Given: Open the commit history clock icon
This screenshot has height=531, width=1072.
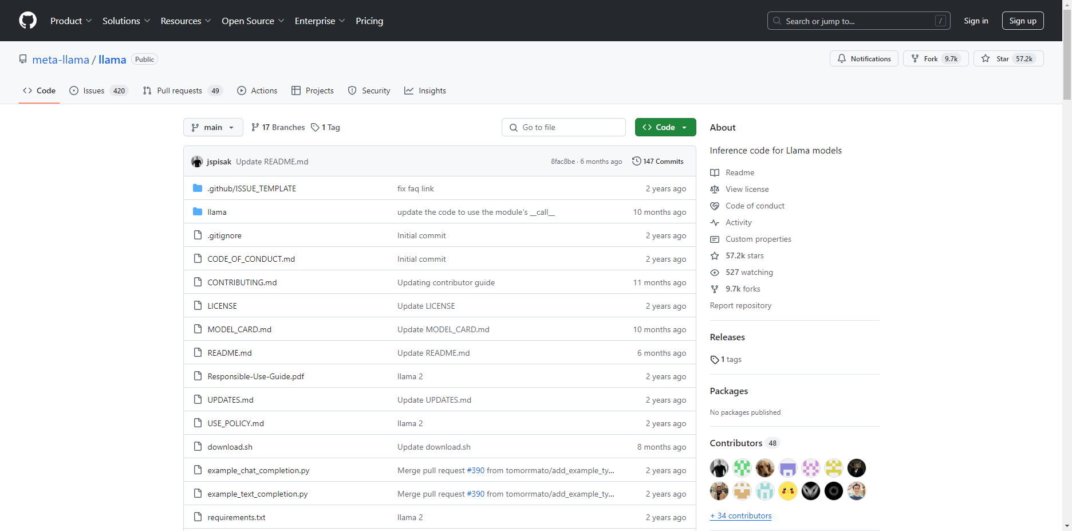Looking at the screenshot, I should (x=636, y=161).
